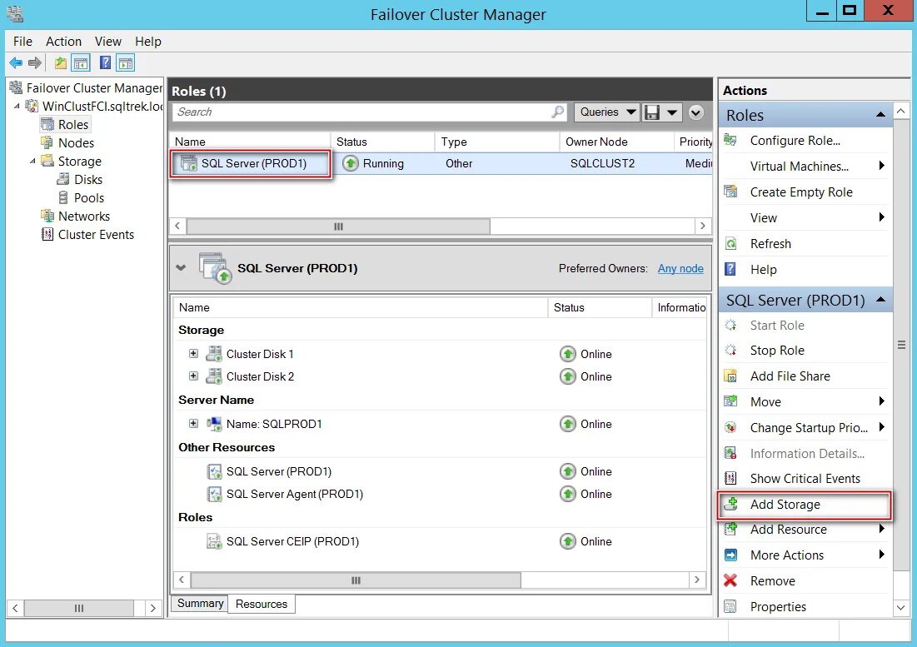The width and height of the screenshot is (917, 647).
Task: Open the Queries dropdown
Action: pyautogui.click(x=606, y=112)
